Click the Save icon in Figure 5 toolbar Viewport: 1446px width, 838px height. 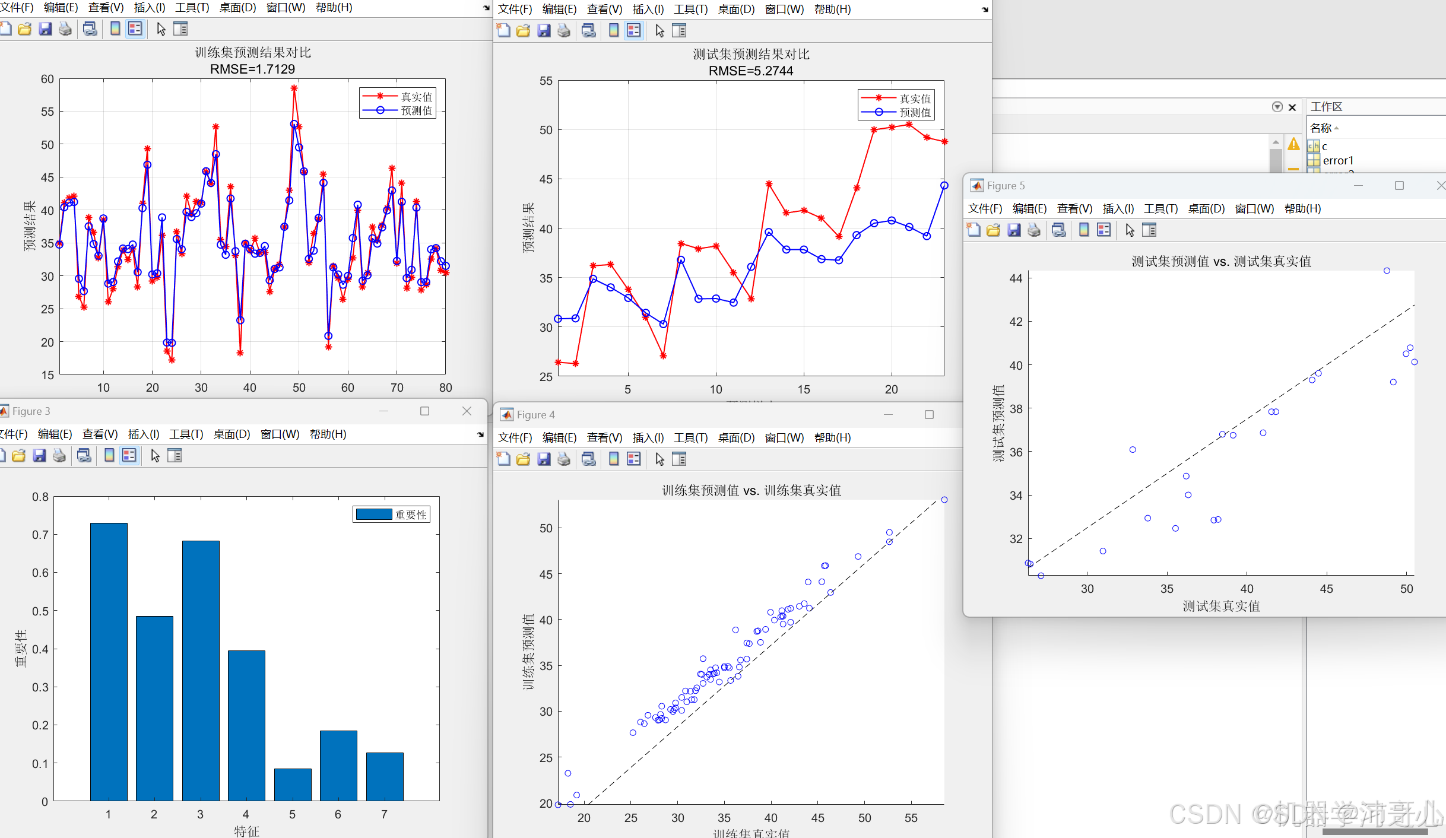coord(1014,230)
